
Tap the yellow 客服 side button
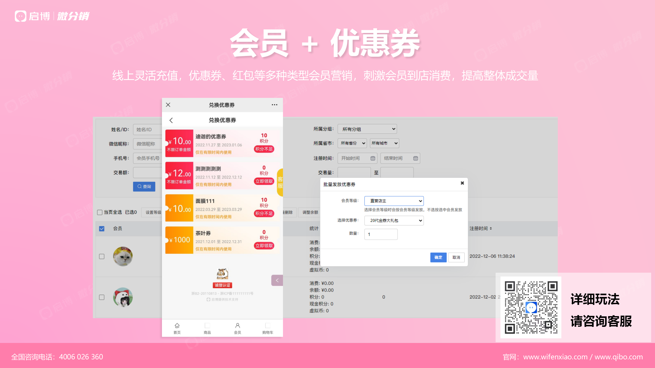[x=280, y=182]
